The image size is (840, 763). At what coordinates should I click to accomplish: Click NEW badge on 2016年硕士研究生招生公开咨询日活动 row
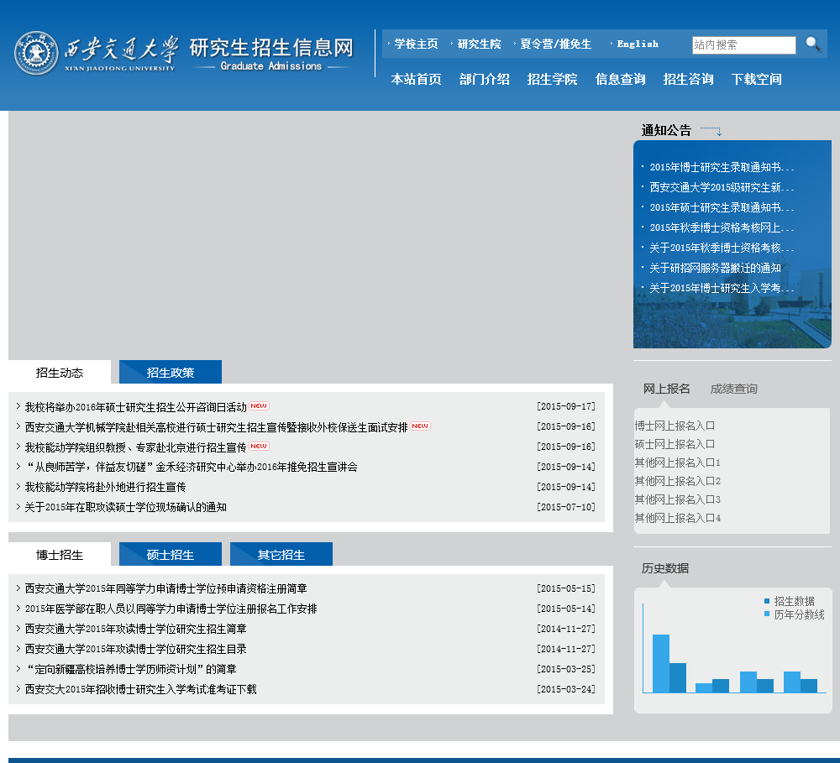[x=259, y=406]
